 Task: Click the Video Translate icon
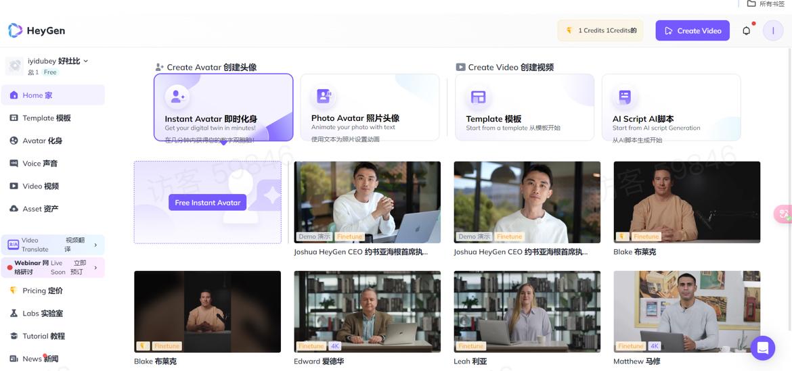[x=13, y=245]
